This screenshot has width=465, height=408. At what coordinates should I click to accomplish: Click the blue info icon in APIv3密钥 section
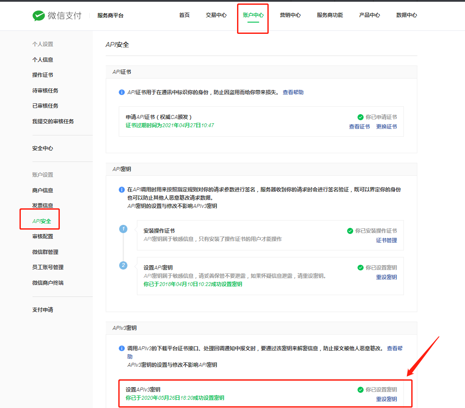tap(122, 348)
